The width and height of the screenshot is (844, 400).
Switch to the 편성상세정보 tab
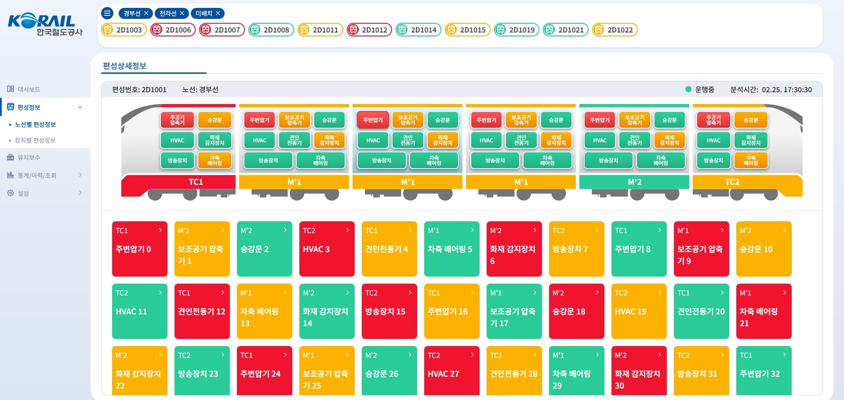124,66
